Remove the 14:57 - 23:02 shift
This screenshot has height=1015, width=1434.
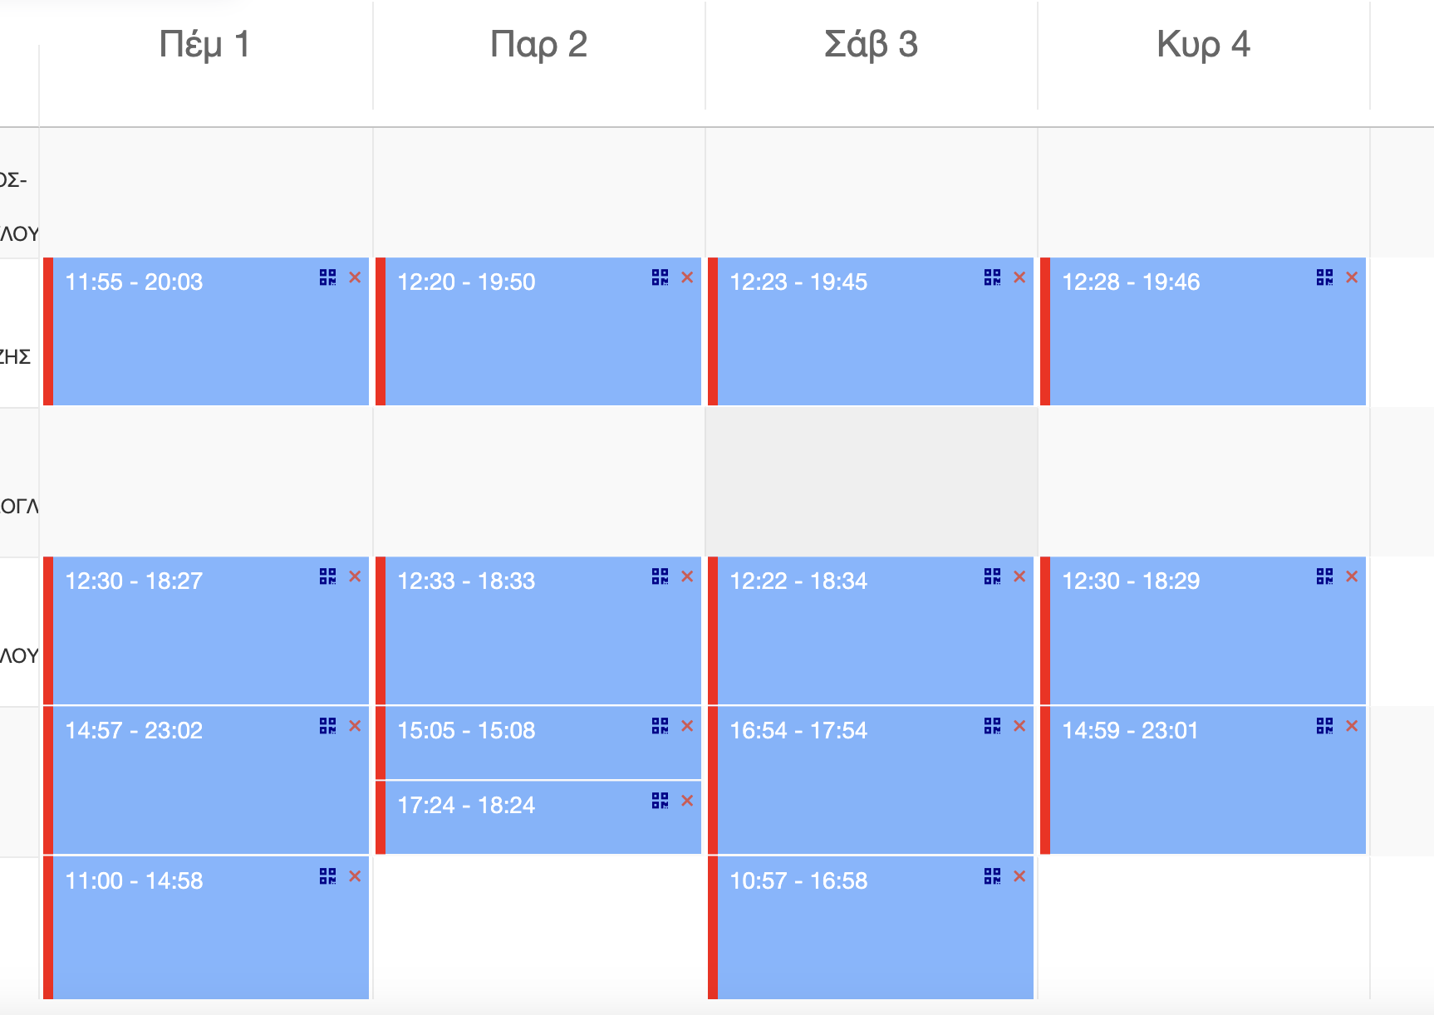(355, 726)
